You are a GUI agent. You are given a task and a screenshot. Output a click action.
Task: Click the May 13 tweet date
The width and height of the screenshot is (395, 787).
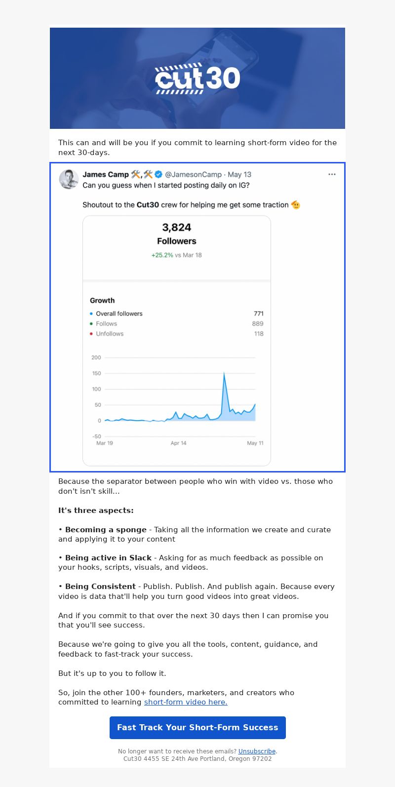coord(239,174)
